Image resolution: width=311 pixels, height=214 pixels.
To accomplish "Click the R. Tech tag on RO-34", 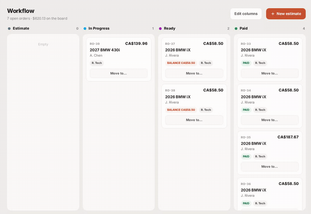I will pyautogui.click(x=260, y=110).
